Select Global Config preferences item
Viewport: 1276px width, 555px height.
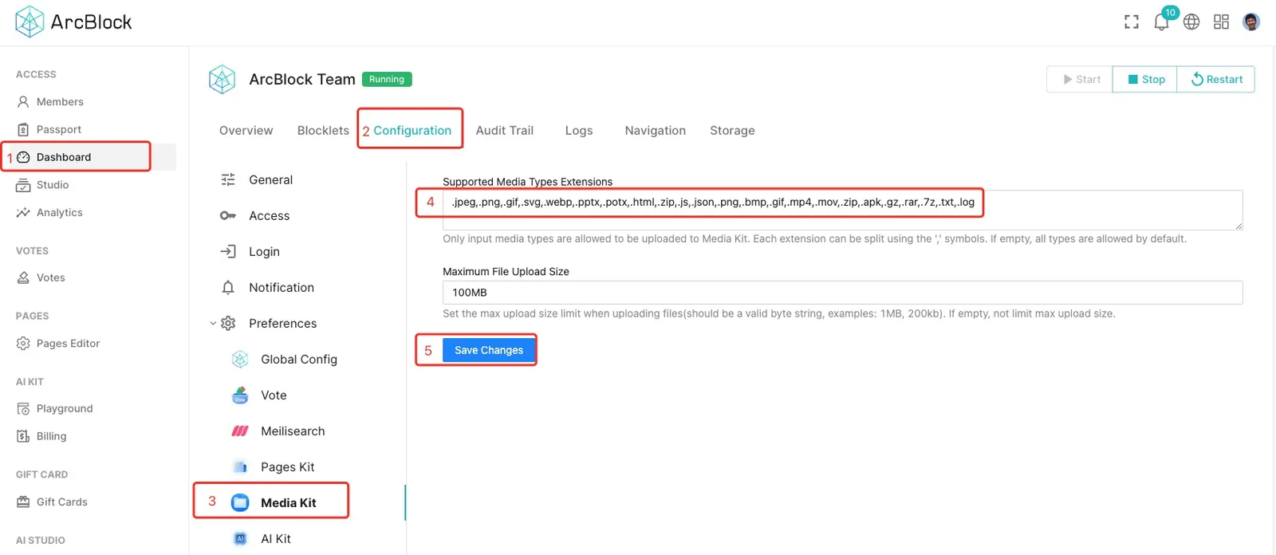click(x=298, y=359)
